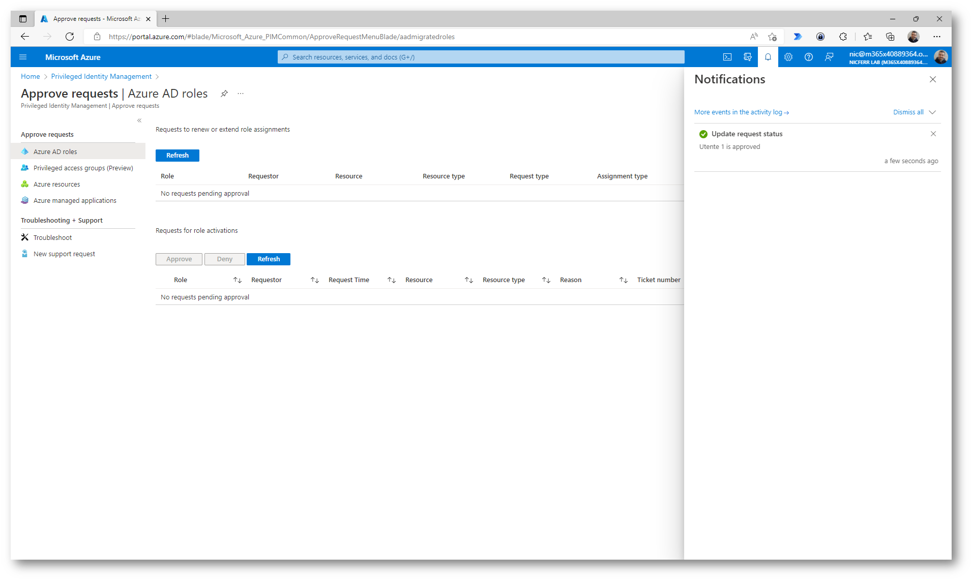
Task: Refresh the role activations requests list
Action: [269, 259]
